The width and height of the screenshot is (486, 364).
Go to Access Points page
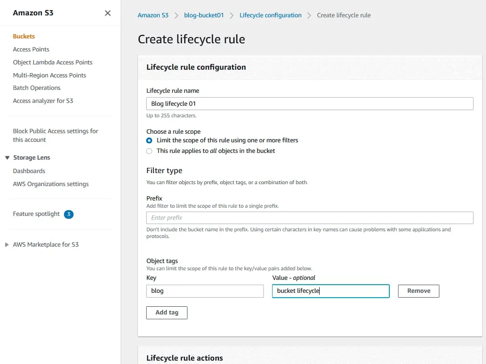31,50
